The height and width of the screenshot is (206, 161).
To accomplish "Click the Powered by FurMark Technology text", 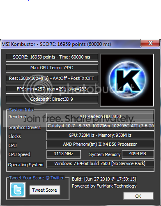I will point(104,186).
